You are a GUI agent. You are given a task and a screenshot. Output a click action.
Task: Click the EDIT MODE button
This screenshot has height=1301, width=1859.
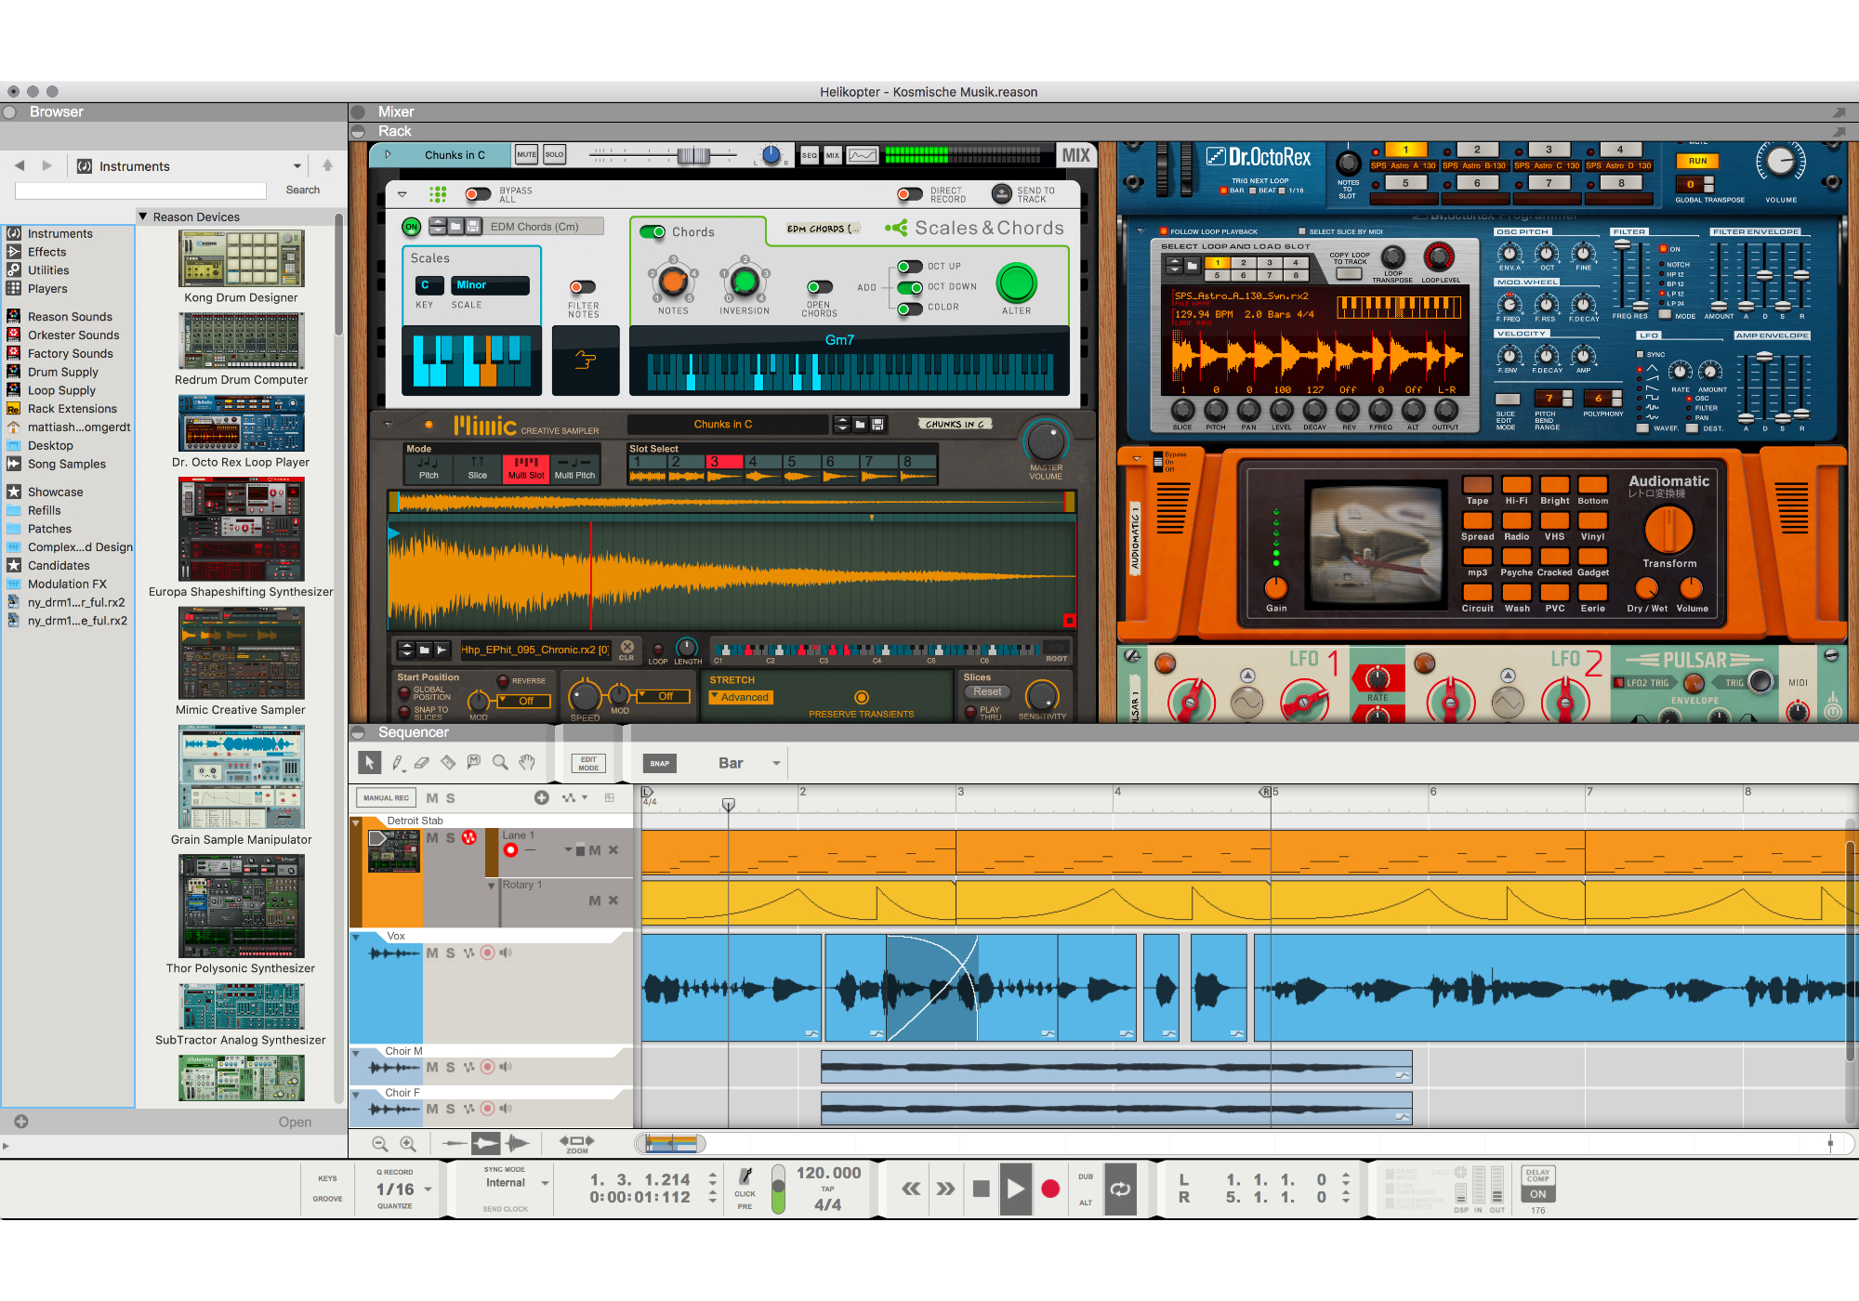point(588,763)
